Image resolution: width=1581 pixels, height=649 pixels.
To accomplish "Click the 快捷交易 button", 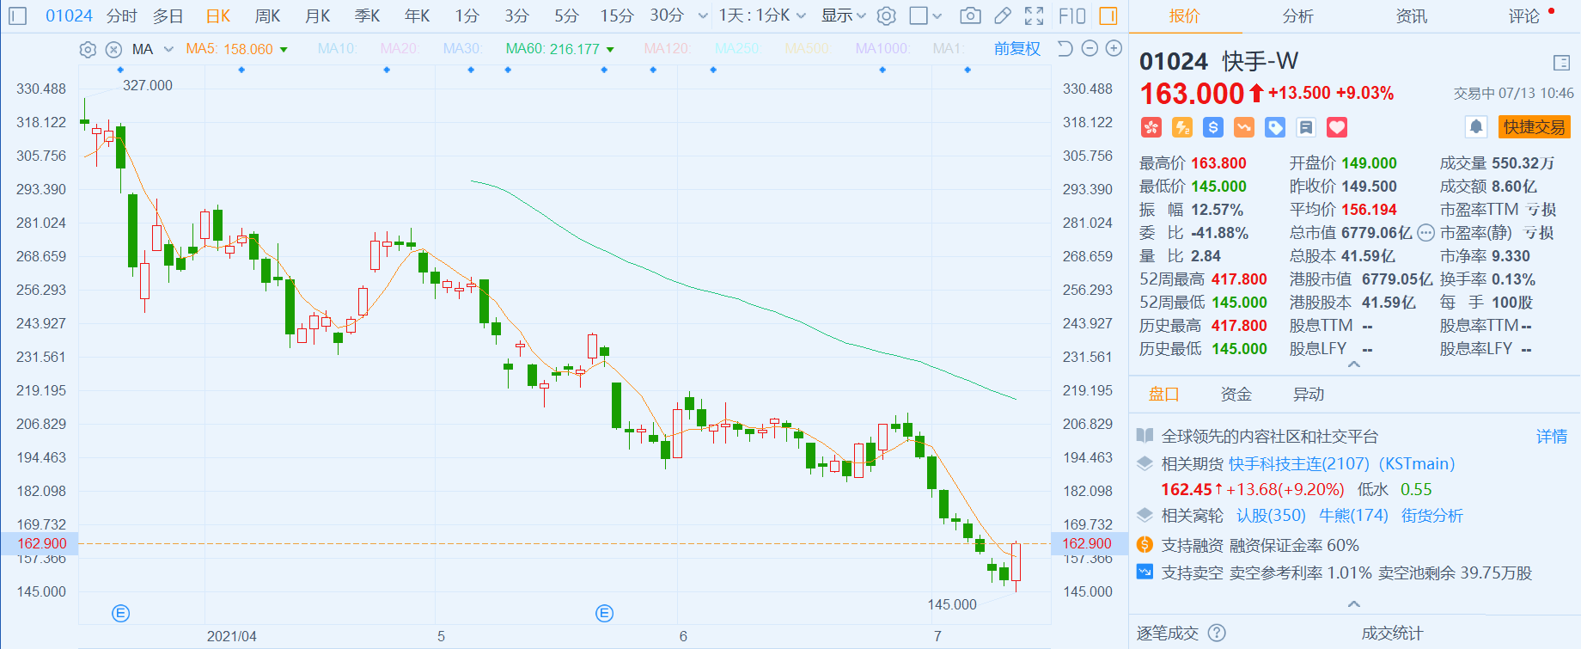I will (1534, 127).
